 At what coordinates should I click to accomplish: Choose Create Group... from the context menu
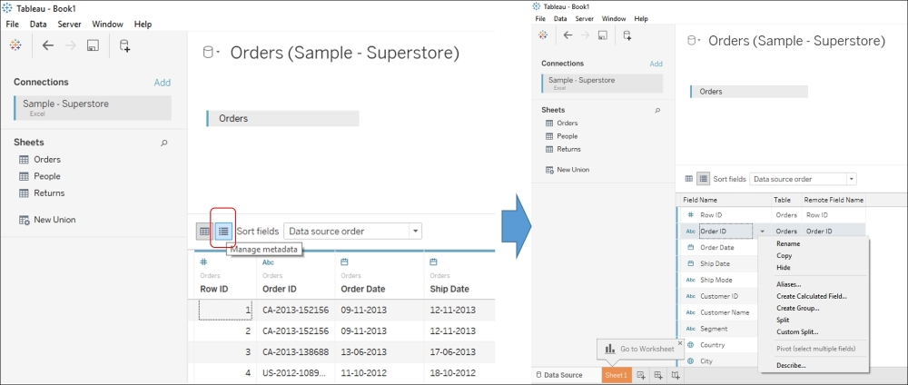[797, 308]
